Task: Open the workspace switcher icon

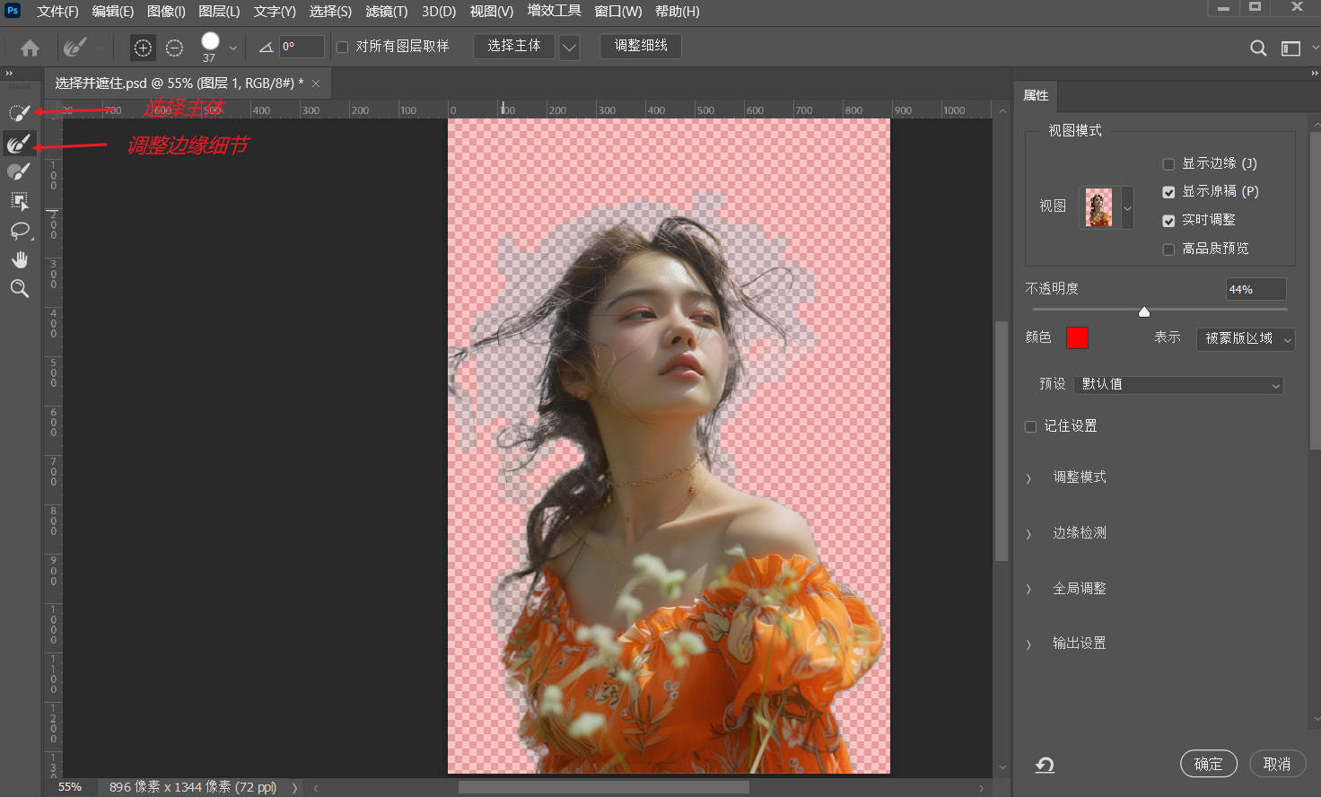Action: pos(1290,48)
